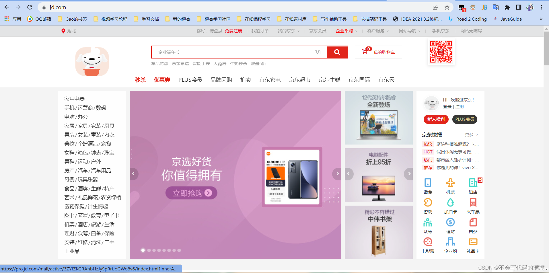The image size is (549, 273).
Task: Click the red location pin next to 湖北
Action: click(x=63, y=31)
